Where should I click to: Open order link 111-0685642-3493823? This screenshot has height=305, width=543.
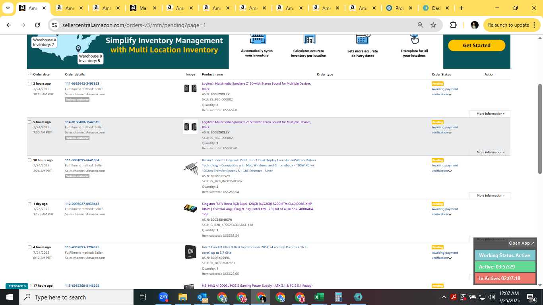82,83
